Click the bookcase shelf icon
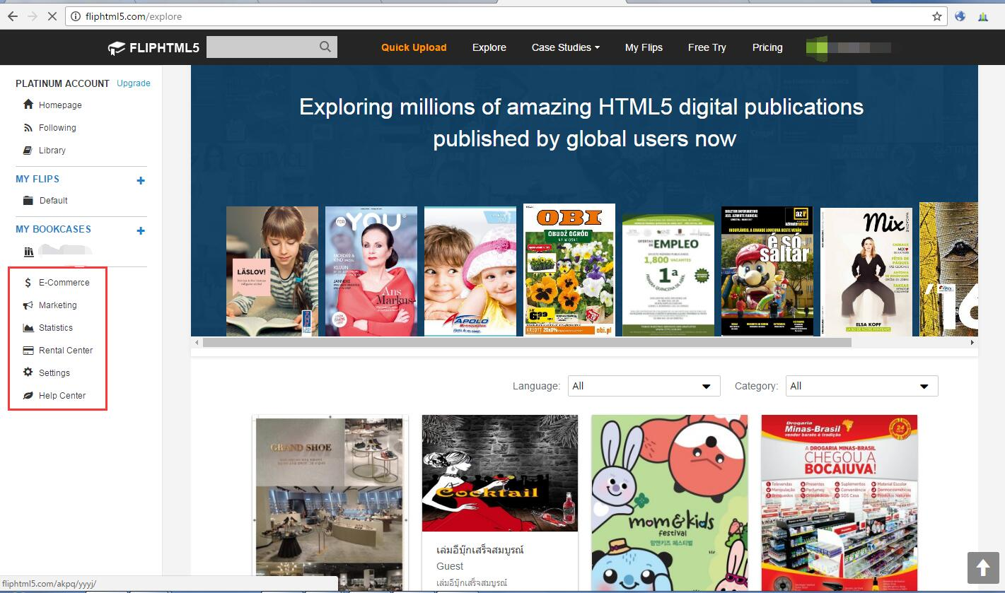The width and height of the screenshot is (1005, 593). [29, 251]
